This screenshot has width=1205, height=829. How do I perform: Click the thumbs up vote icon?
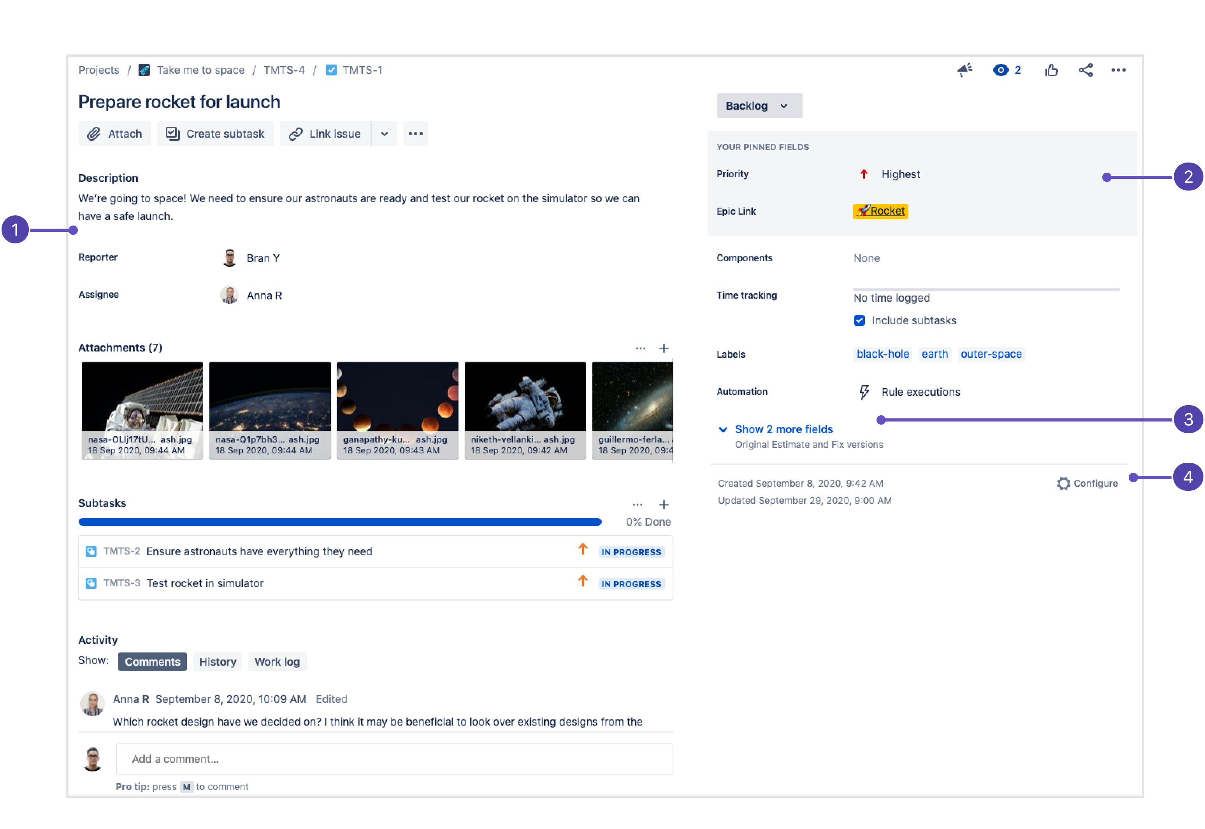click(x=1051, y=70)
